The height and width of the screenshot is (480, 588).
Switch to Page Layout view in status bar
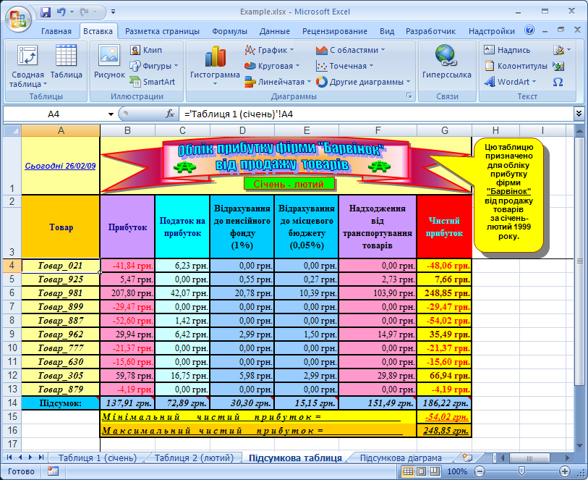coord(422,471)
